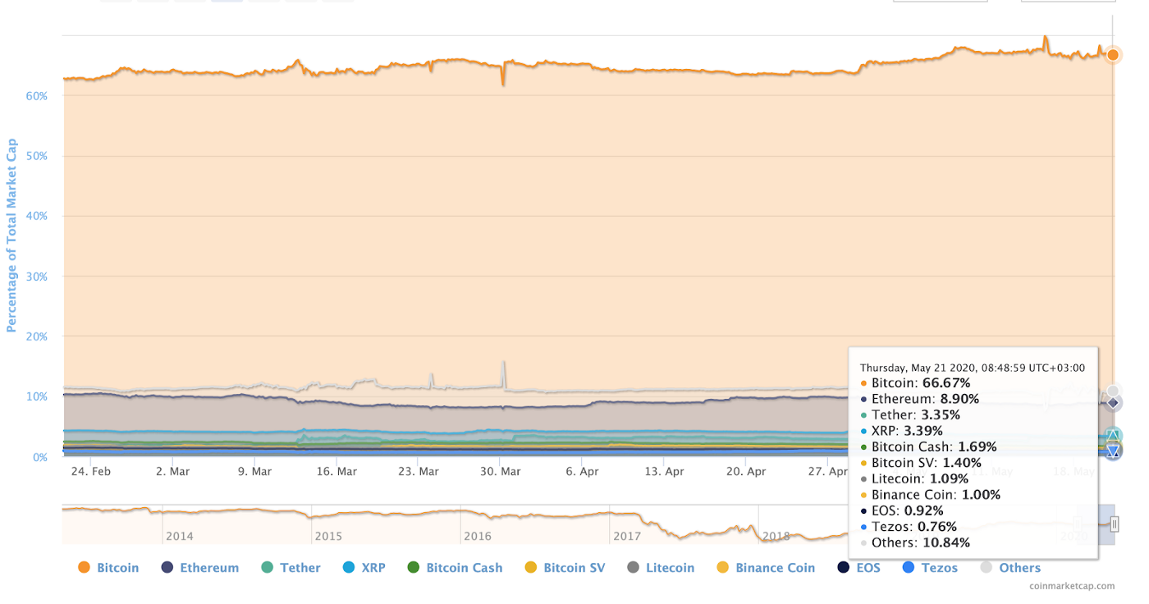Click the 'XRP: 3.39%' tooltip row
Image resolution: width=1149 pixels, height=604 pixels.
click(x=904, y=431)
